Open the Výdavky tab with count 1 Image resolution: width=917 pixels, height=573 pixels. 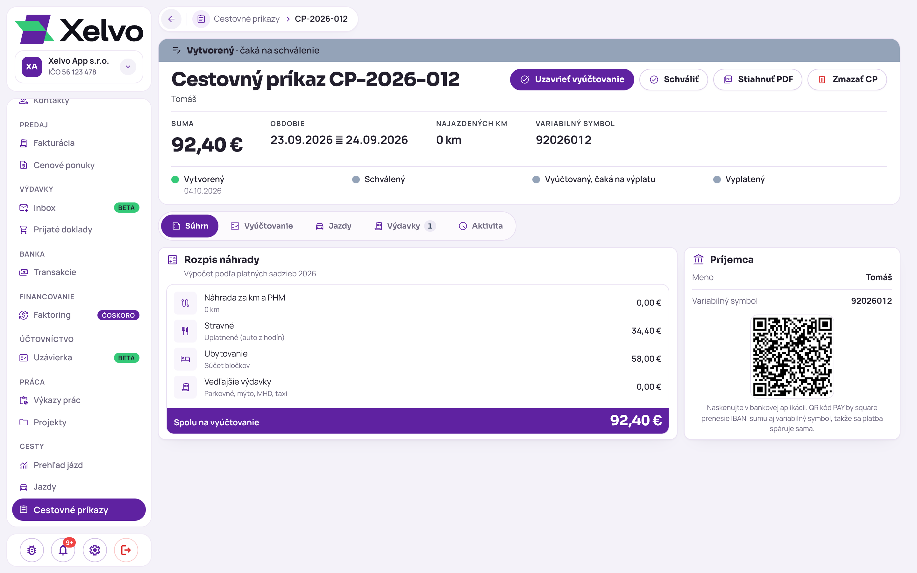(x=405, y=226)
